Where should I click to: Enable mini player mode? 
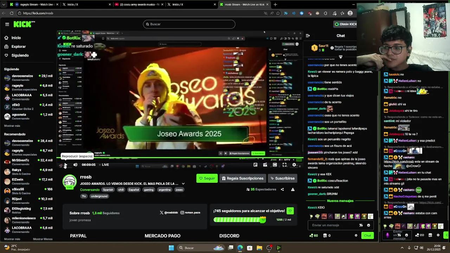[256, 165]
